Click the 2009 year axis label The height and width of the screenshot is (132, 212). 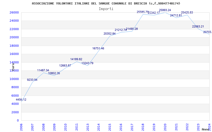(54, 127)
